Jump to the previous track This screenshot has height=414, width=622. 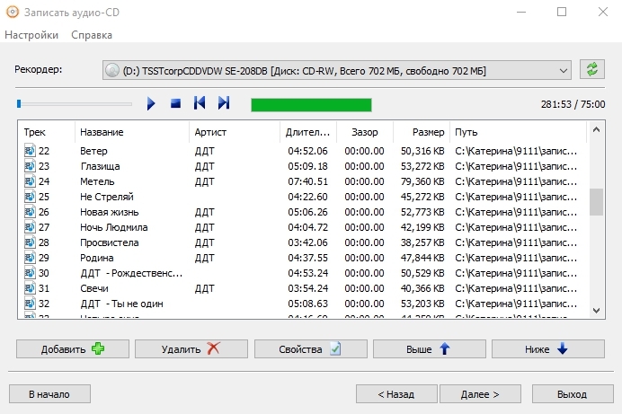(200, 103)
